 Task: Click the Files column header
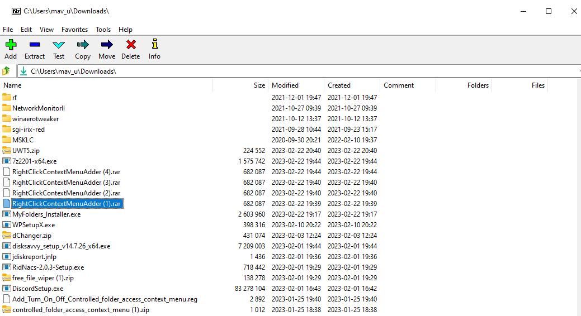coord(520,85)
